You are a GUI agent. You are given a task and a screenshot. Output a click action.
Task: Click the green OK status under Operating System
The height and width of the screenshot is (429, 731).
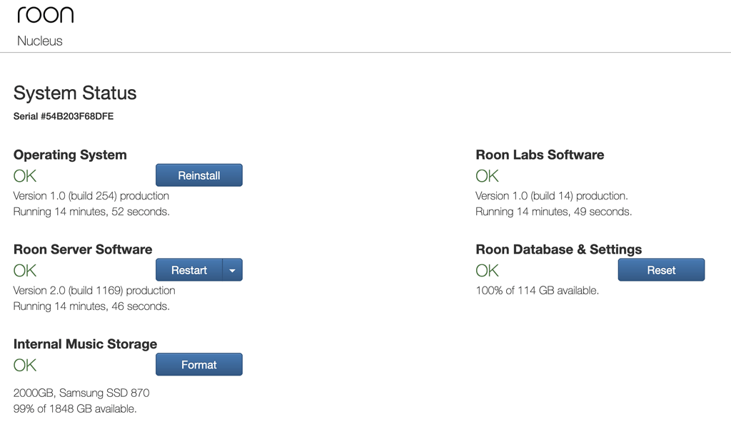tap(24, 175)
